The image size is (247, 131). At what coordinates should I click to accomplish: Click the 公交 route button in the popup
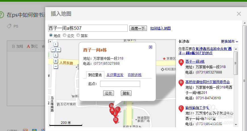[108, 93]
